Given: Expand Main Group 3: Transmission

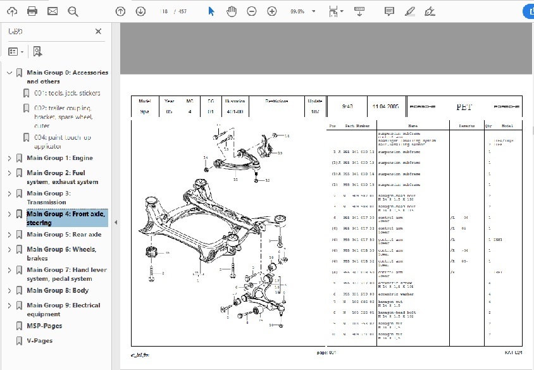Looking at the screenshot, I should click(x=9, y=194).
